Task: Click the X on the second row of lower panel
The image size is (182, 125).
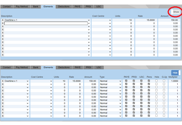Action: click(3, 84)
